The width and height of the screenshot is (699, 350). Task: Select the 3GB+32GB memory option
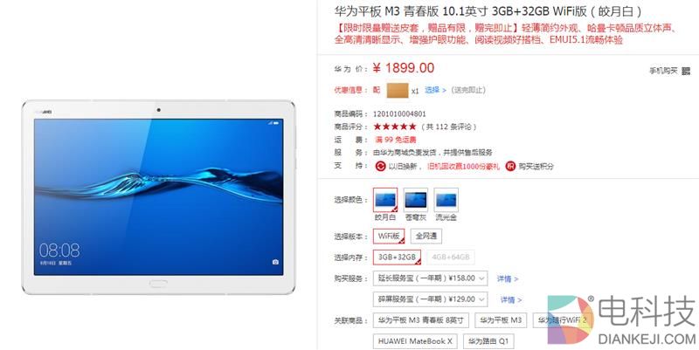[397, 257]
